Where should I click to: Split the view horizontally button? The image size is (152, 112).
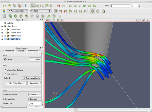(137, 20)
